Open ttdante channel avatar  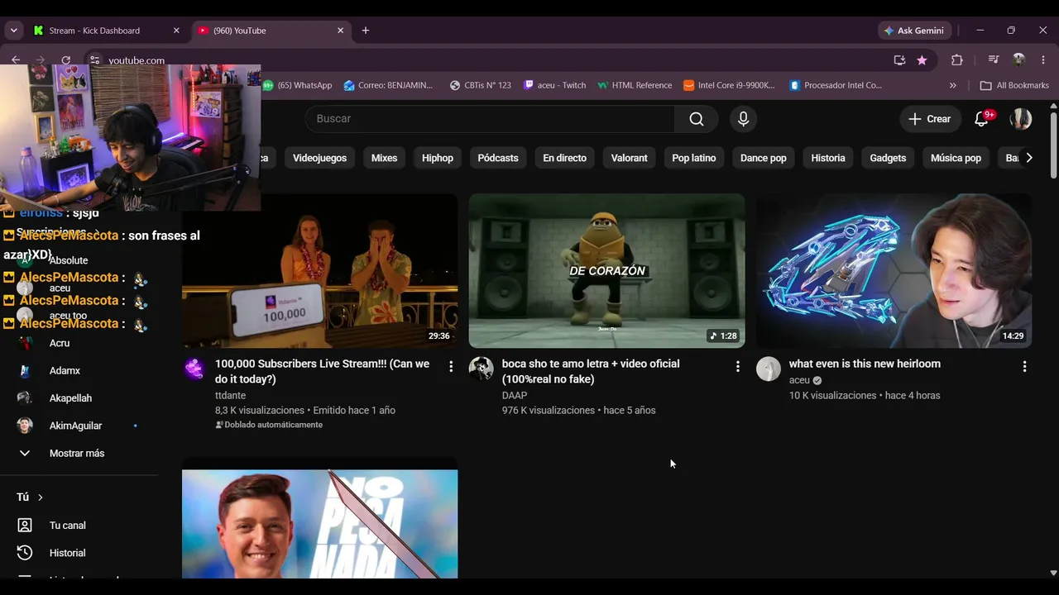point(194,369)
